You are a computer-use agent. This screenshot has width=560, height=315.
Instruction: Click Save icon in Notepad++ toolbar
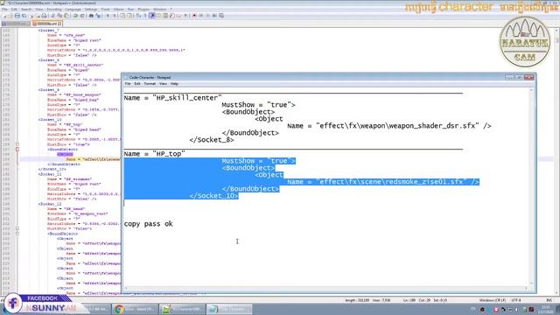(17, 16)
